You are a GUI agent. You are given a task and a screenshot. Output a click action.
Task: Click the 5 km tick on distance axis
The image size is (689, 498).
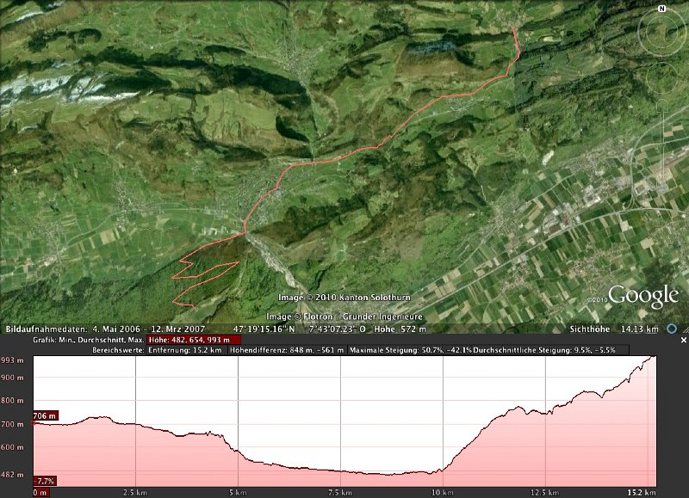click(239, 493)
